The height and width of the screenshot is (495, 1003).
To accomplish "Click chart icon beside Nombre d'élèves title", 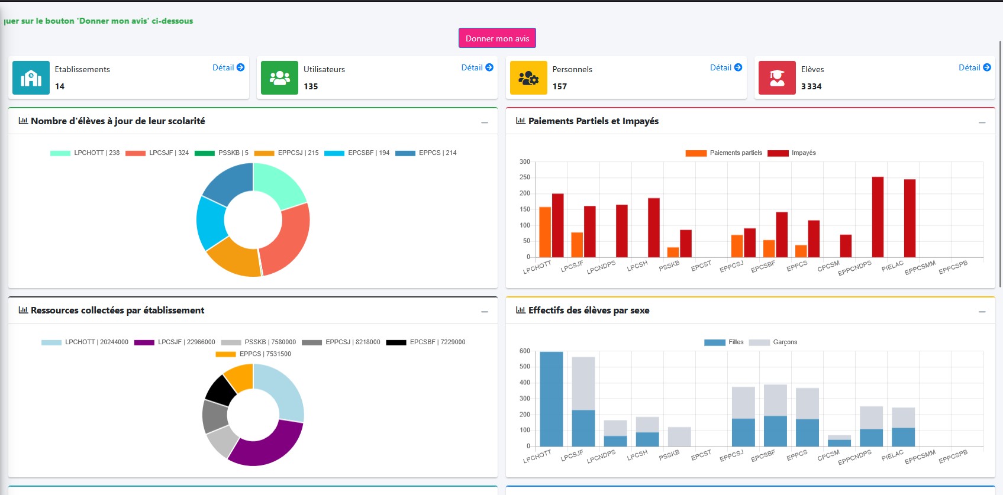I will 23,121.
